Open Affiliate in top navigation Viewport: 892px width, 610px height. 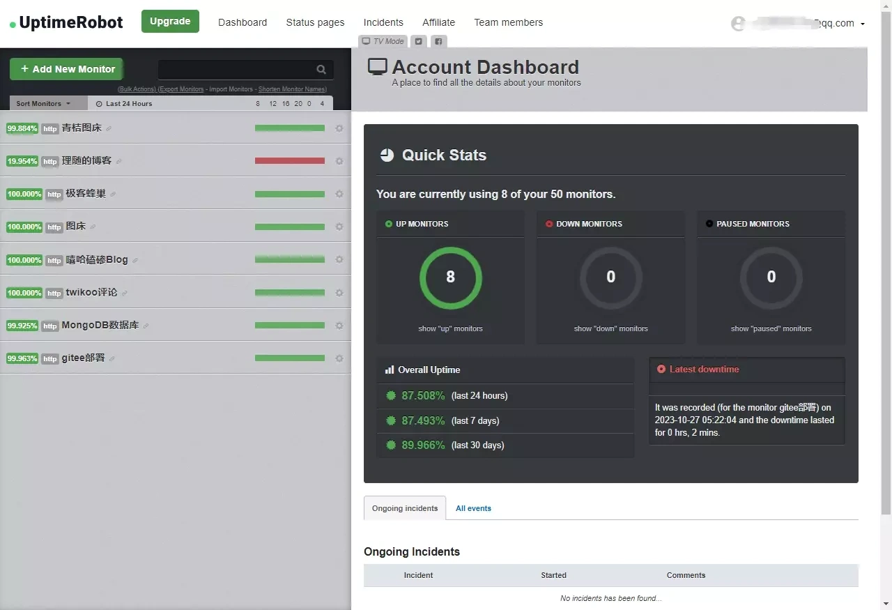click(x=438, y=22)
